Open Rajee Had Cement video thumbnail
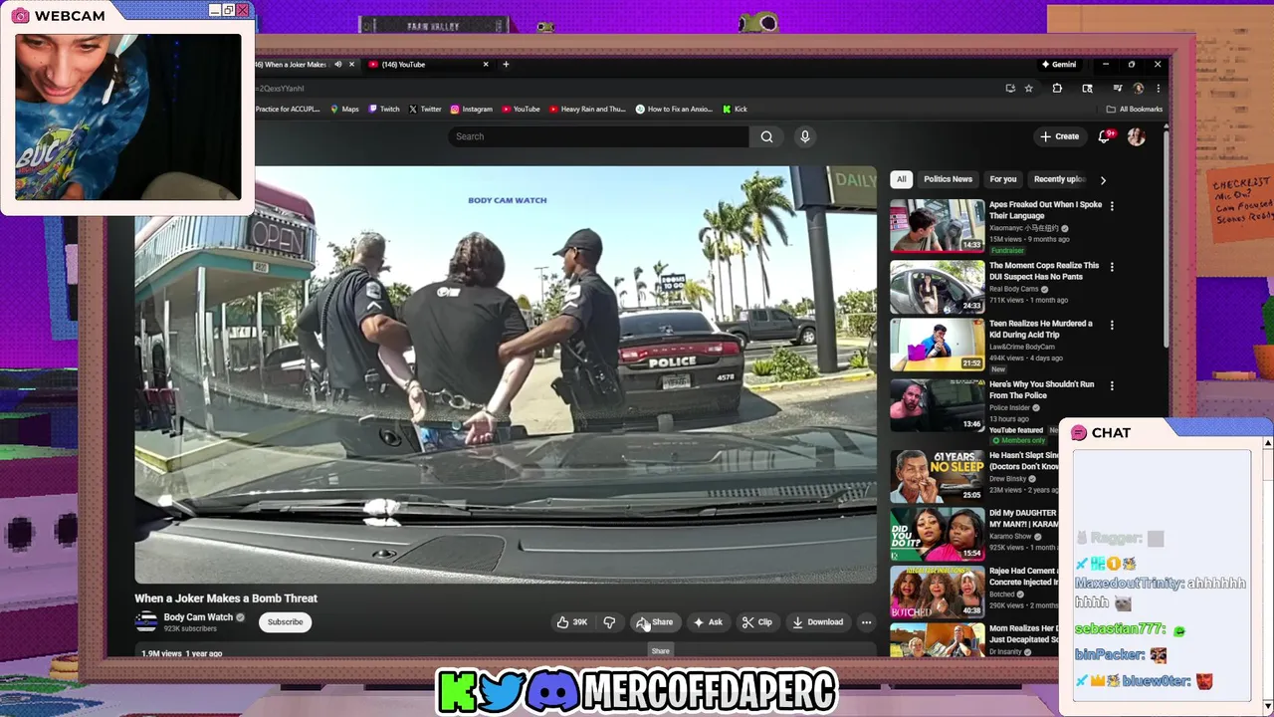 tap(937, 592)
